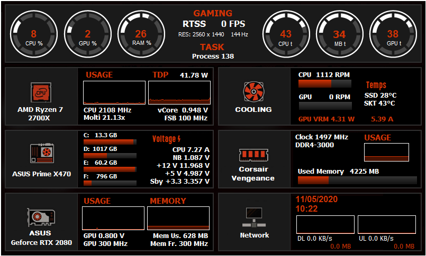Screen dimensions: 426x256
Task: Click the GAMING heading
Action: (213, 13)
